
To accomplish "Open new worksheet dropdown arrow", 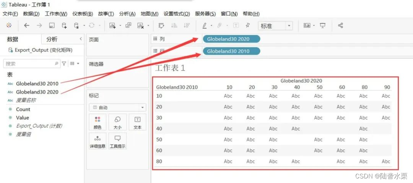I will point(120,26).
